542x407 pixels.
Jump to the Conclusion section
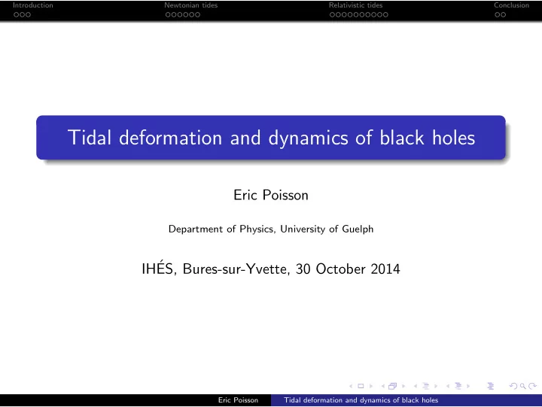click(511, 5)
